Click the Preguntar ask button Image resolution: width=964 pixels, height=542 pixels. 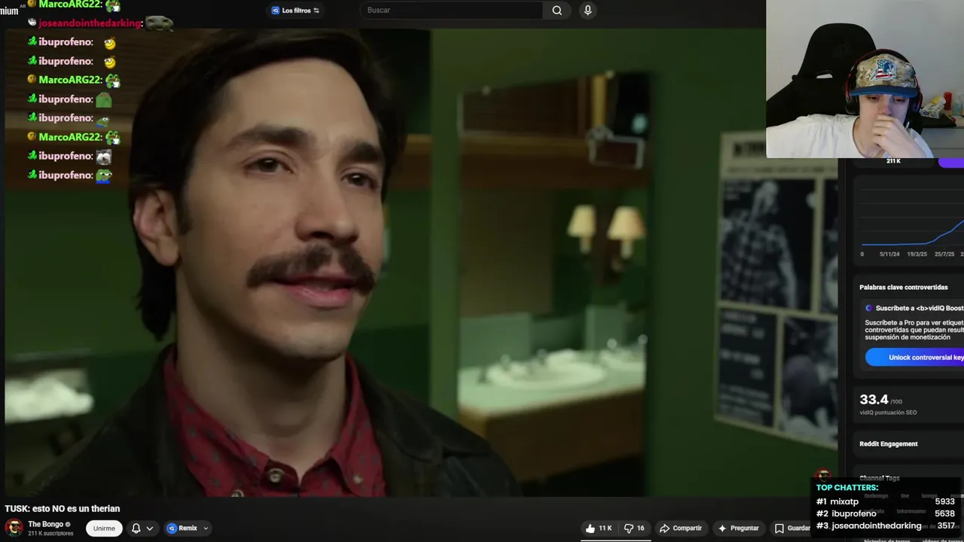click(738, 528)
